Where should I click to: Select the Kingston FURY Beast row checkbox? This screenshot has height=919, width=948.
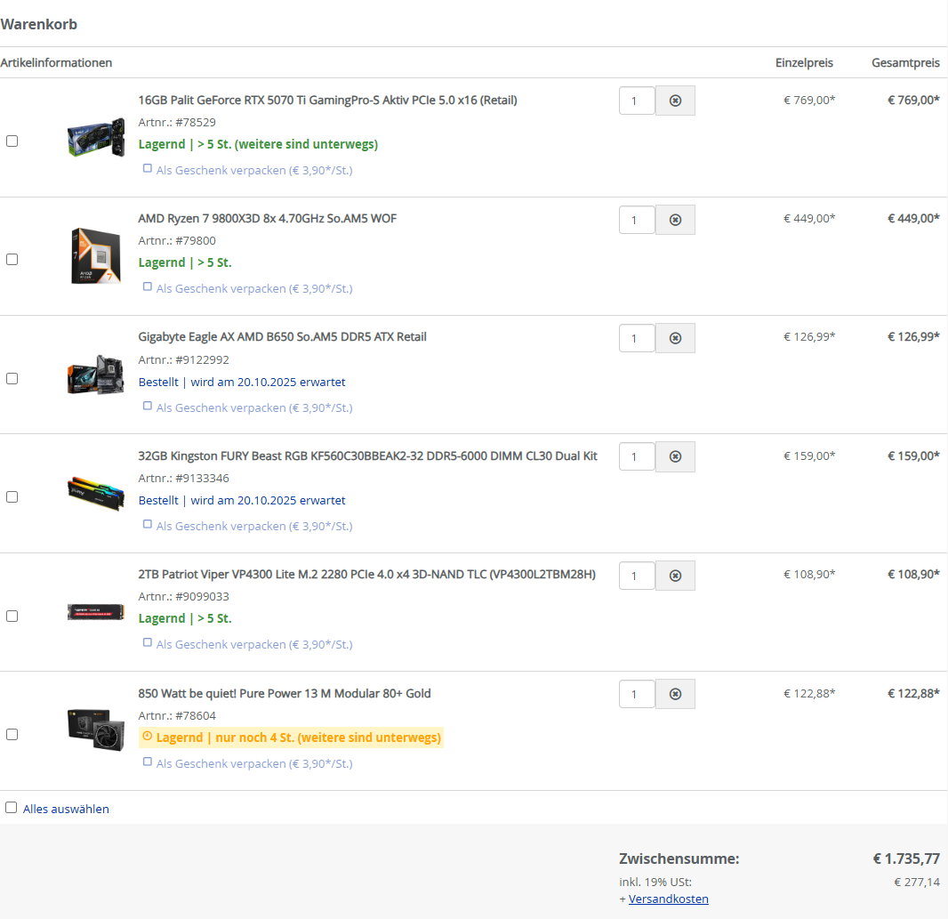12,497
